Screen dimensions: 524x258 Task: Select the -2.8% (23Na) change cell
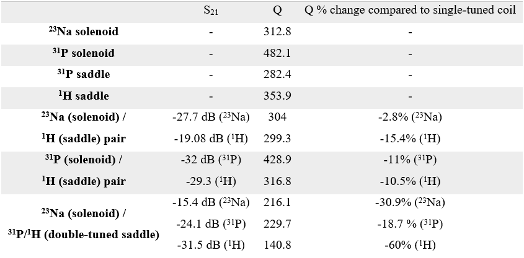click(x=410, y=117)
